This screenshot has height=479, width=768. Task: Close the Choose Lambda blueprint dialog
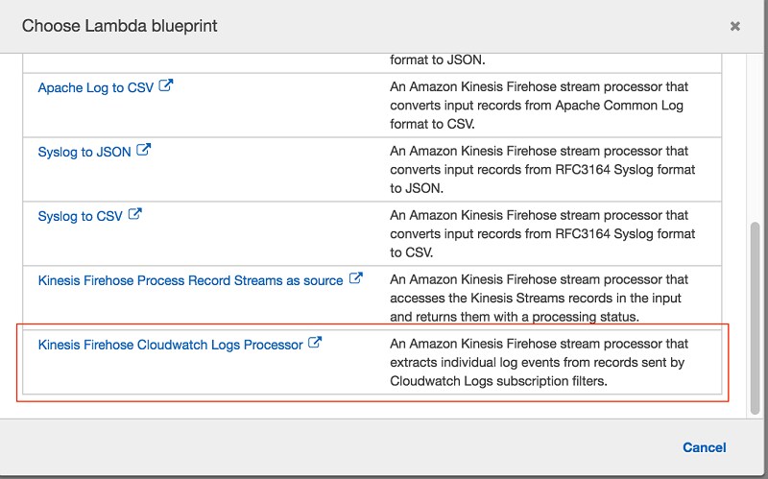pyautogui.click(x=734, y=26)
